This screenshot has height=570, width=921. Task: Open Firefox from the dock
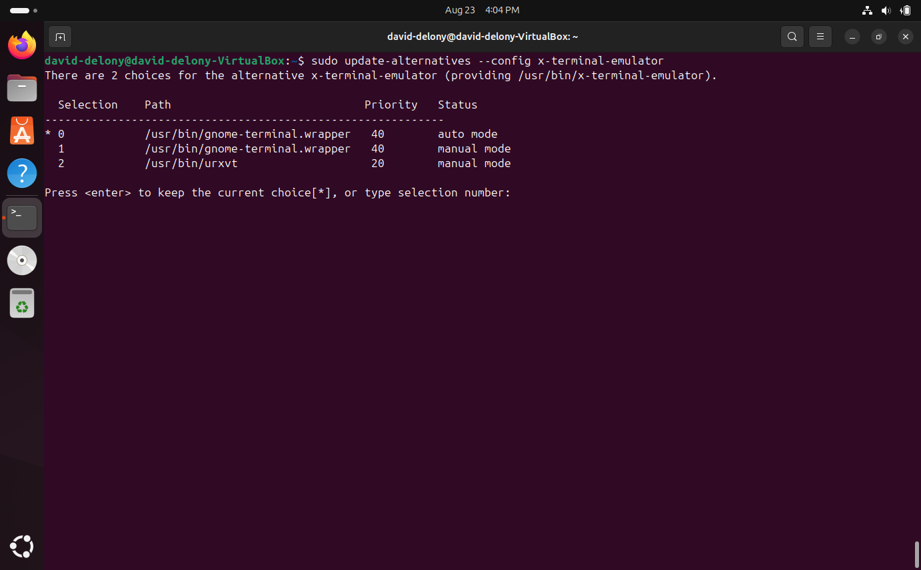(x=22, y=45)
